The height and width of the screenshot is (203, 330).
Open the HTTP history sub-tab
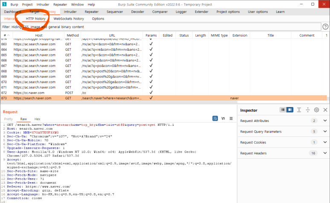tap(35, 19)
